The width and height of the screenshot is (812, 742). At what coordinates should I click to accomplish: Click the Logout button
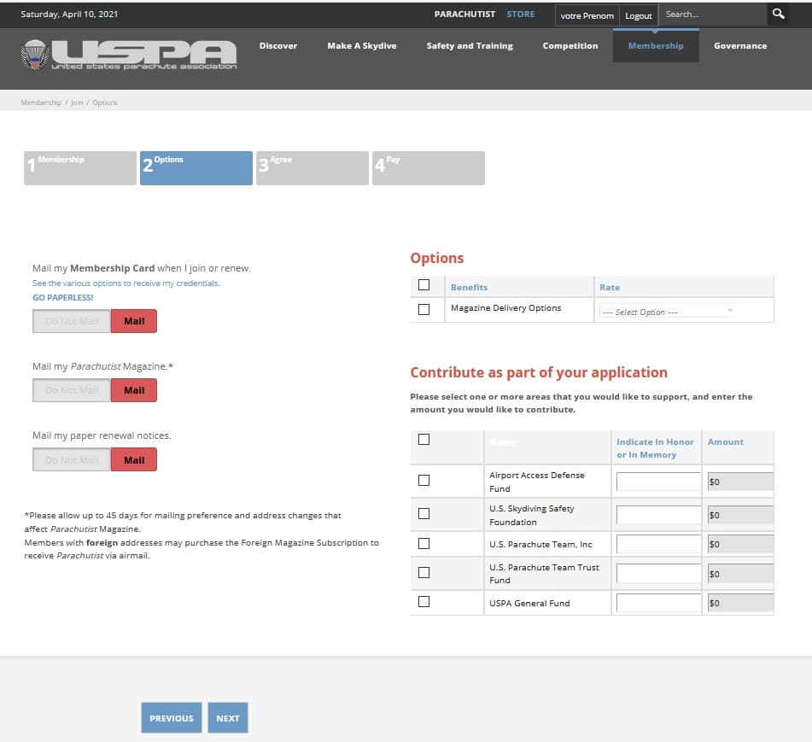639,15
